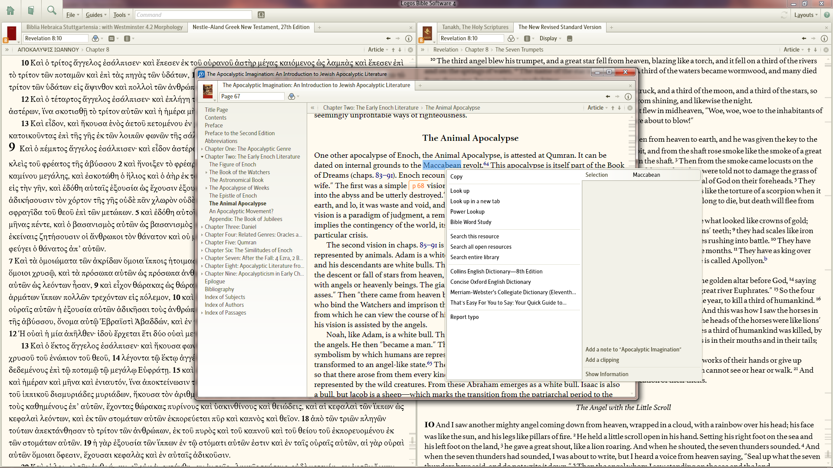The image size is (833, 468).
Task: Open Article dropdown in NRSV panel
Action: pyautogui.click(x=794, y=50)
